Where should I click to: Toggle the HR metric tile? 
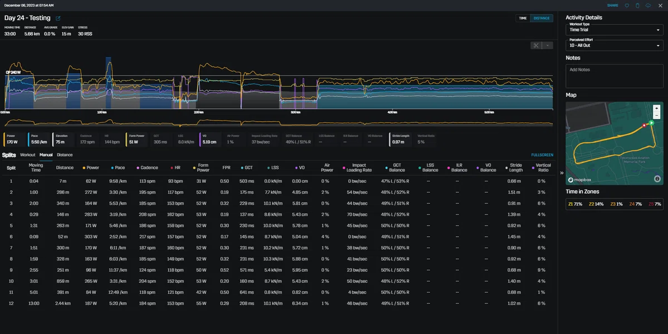[x=114, y=139]
